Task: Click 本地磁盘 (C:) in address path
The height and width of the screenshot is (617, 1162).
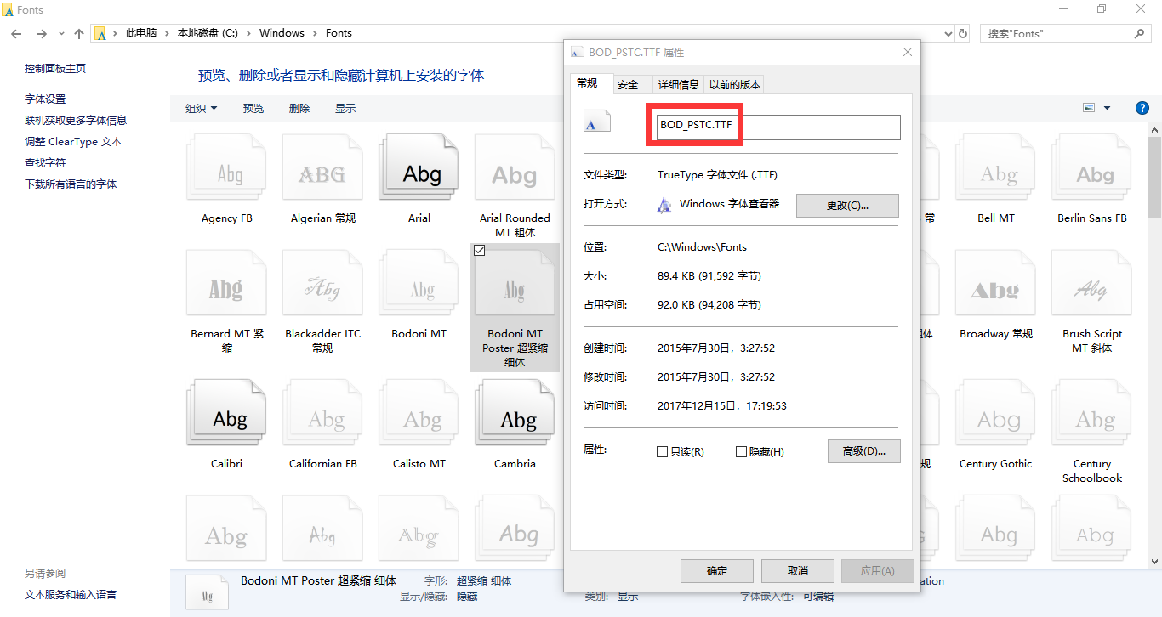Action: (x=208, y=33)
